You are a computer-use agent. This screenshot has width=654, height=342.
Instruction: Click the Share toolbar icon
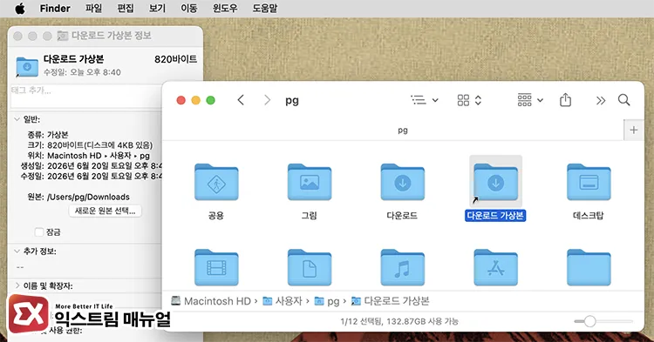[565, 100]
